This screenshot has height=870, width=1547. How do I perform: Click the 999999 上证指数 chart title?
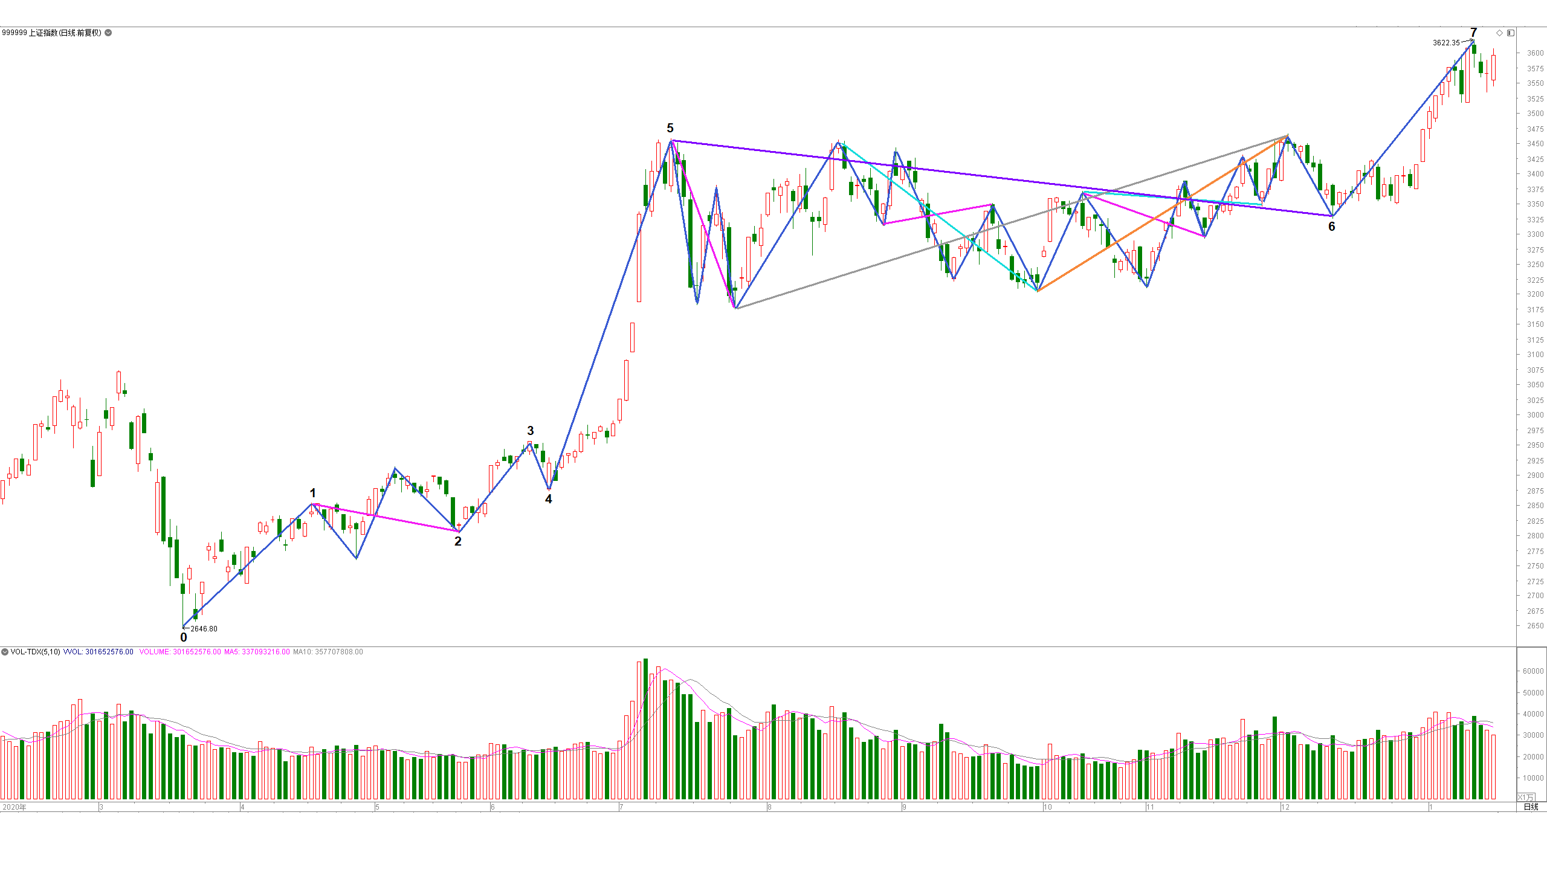(x=51, y=33)
